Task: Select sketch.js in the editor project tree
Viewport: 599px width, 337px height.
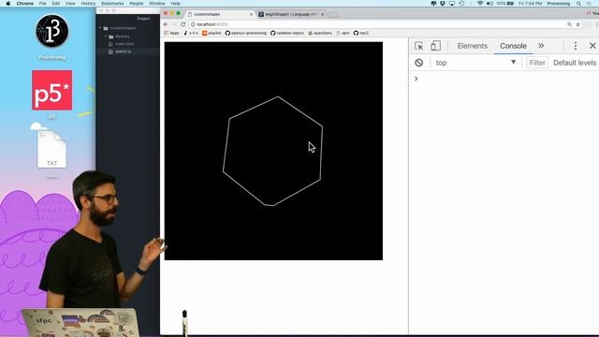Action: point(123,51)
